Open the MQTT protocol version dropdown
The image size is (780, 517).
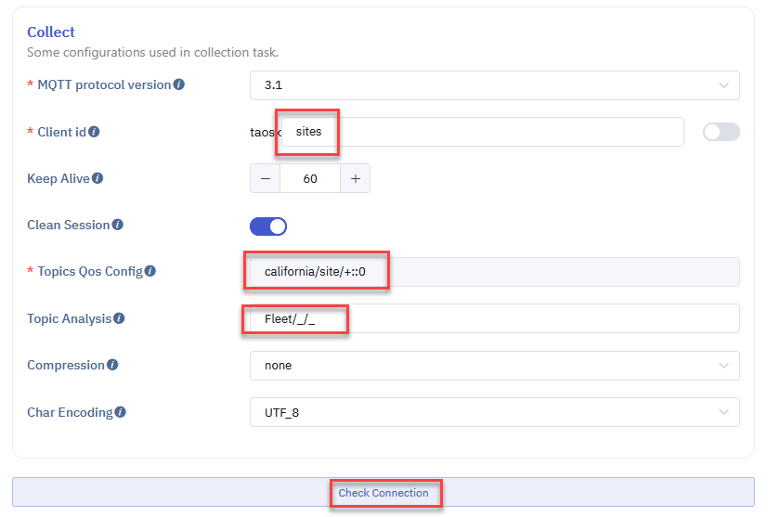tap(494, 85)
